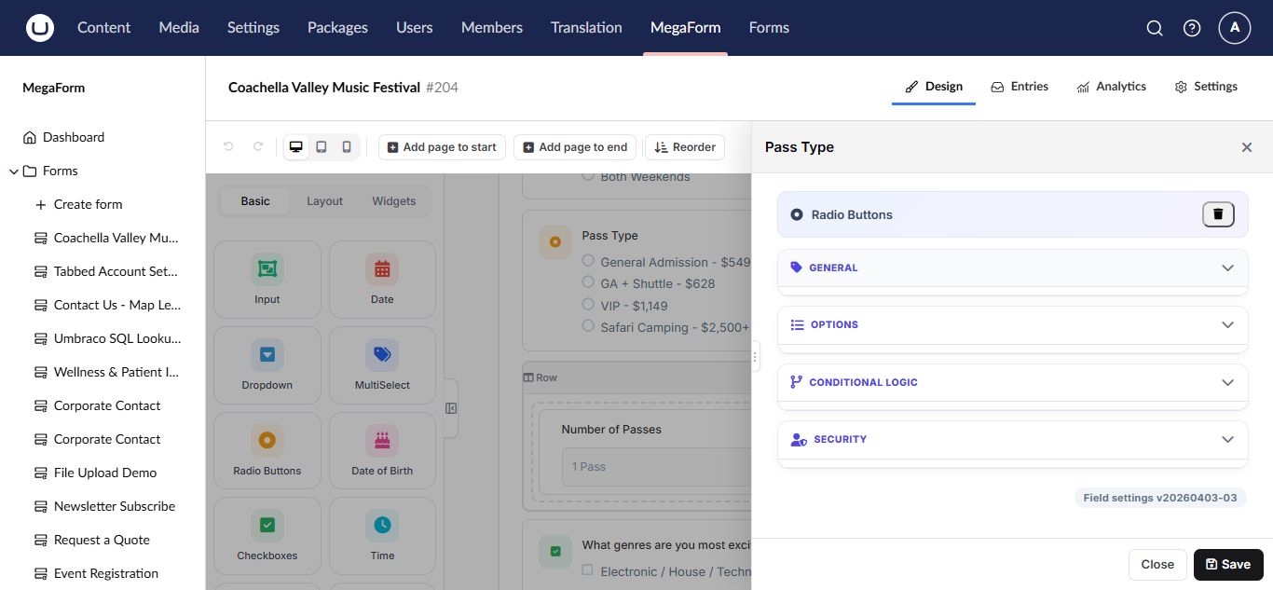Check Electronic / House / Techno checkbox
Screen dimensions: 1273x590
pyautogui.click(x=588, y=570)
